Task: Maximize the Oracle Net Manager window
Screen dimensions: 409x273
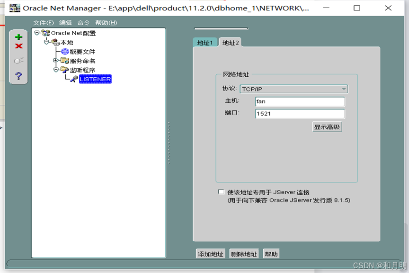Action: 357,8
